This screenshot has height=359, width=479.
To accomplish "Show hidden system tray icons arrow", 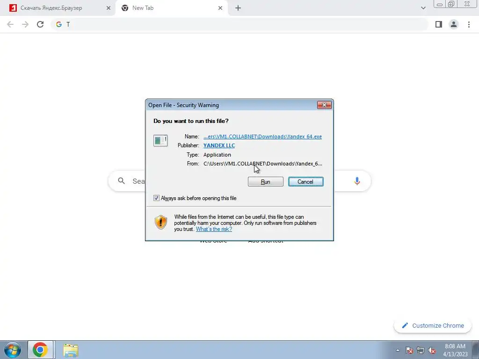I will pyautogui.click(x=398, y=350).
